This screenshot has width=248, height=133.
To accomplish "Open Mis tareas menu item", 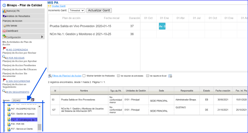I will pyautogui.click(x=23, y=26).
